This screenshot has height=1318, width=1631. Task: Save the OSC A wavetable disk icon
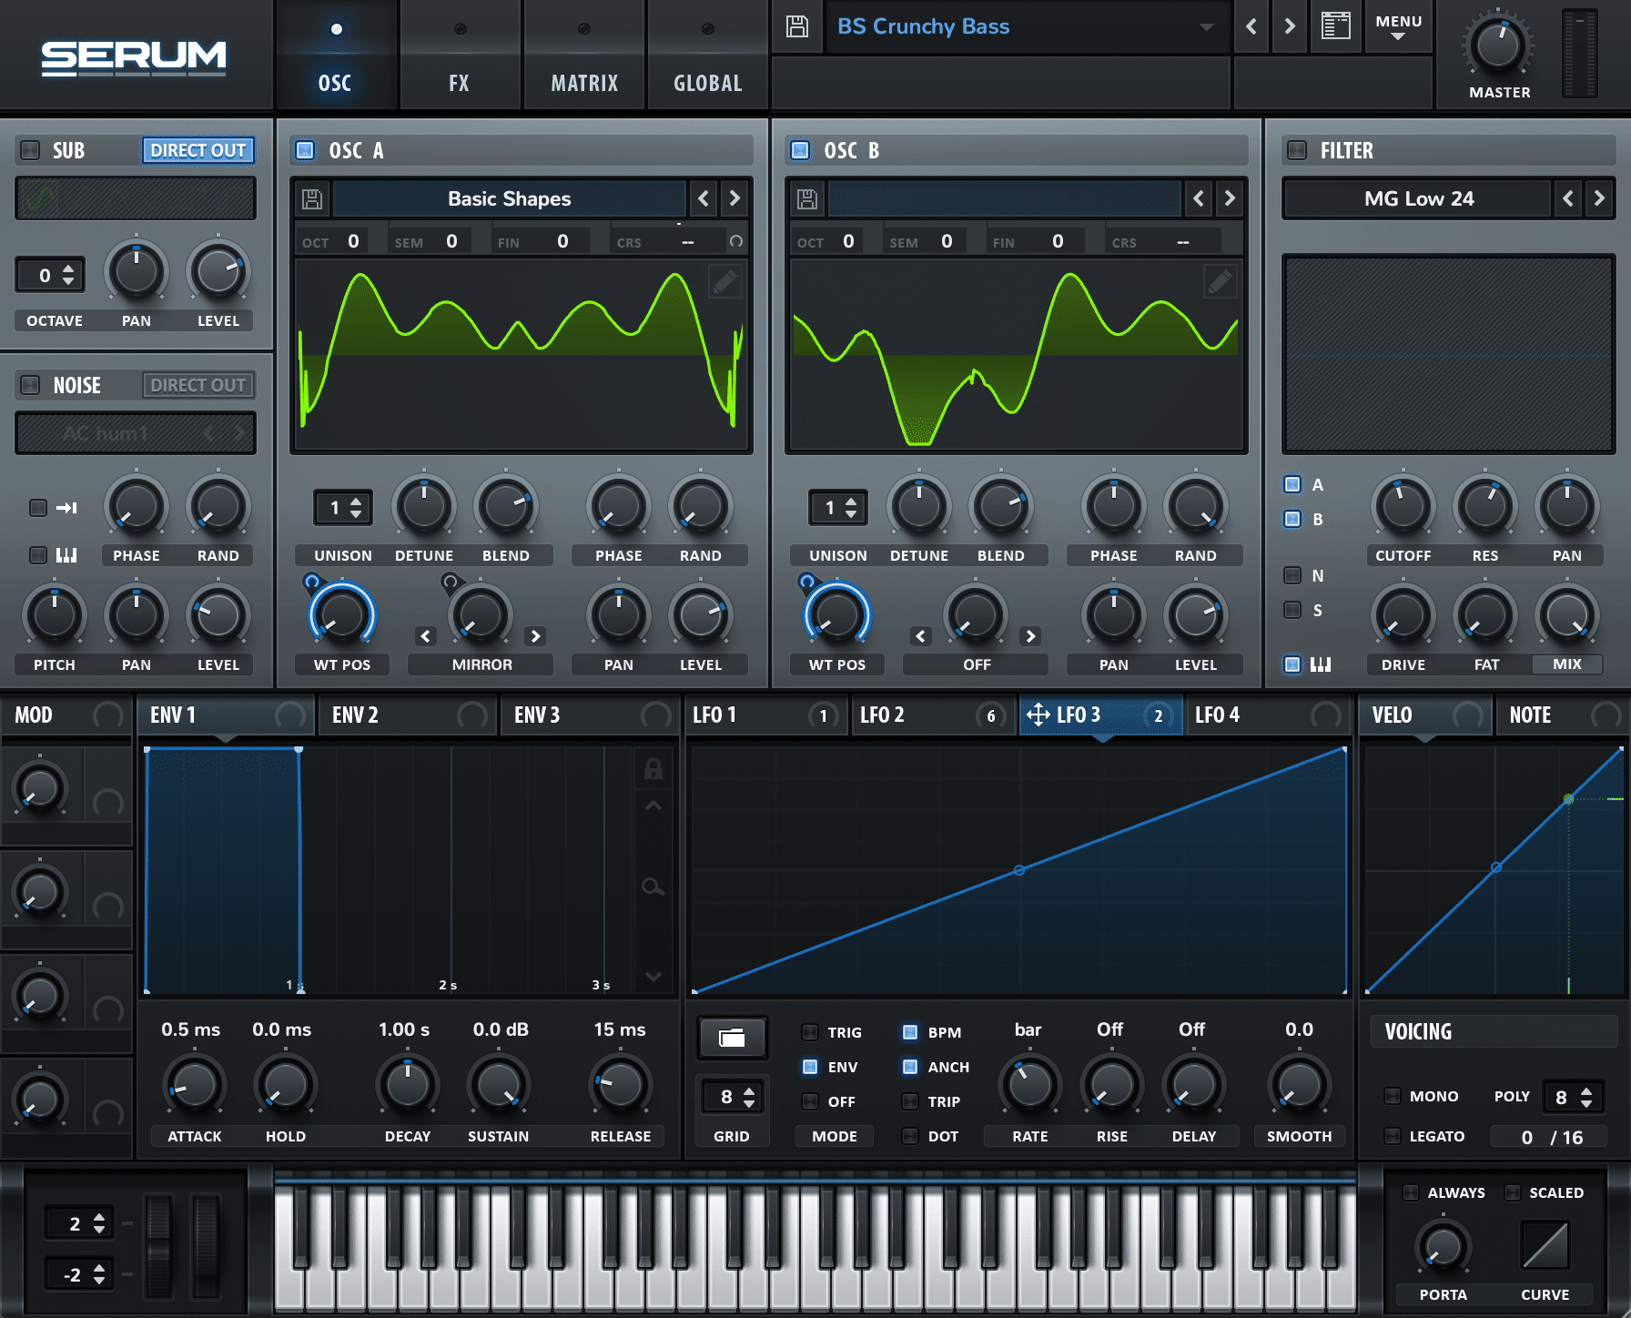(x=312, y=198)
